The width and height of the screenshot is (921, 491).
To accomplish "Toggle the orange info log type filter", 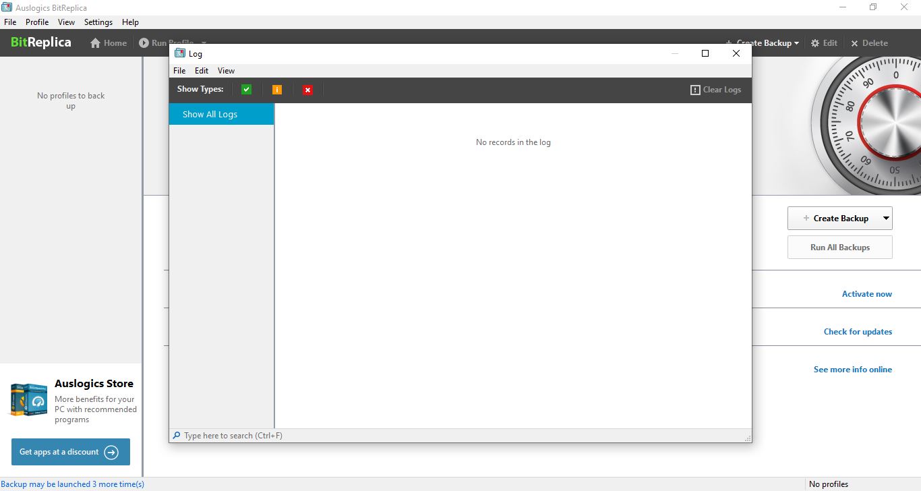I will click(277, 90).
